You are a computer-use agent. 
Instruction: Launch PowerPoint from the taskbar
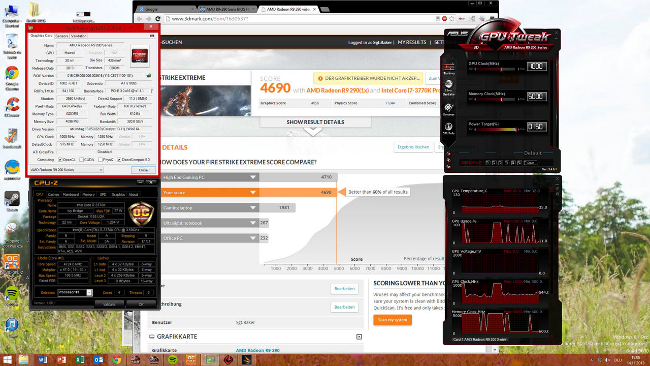coord(61,360)
